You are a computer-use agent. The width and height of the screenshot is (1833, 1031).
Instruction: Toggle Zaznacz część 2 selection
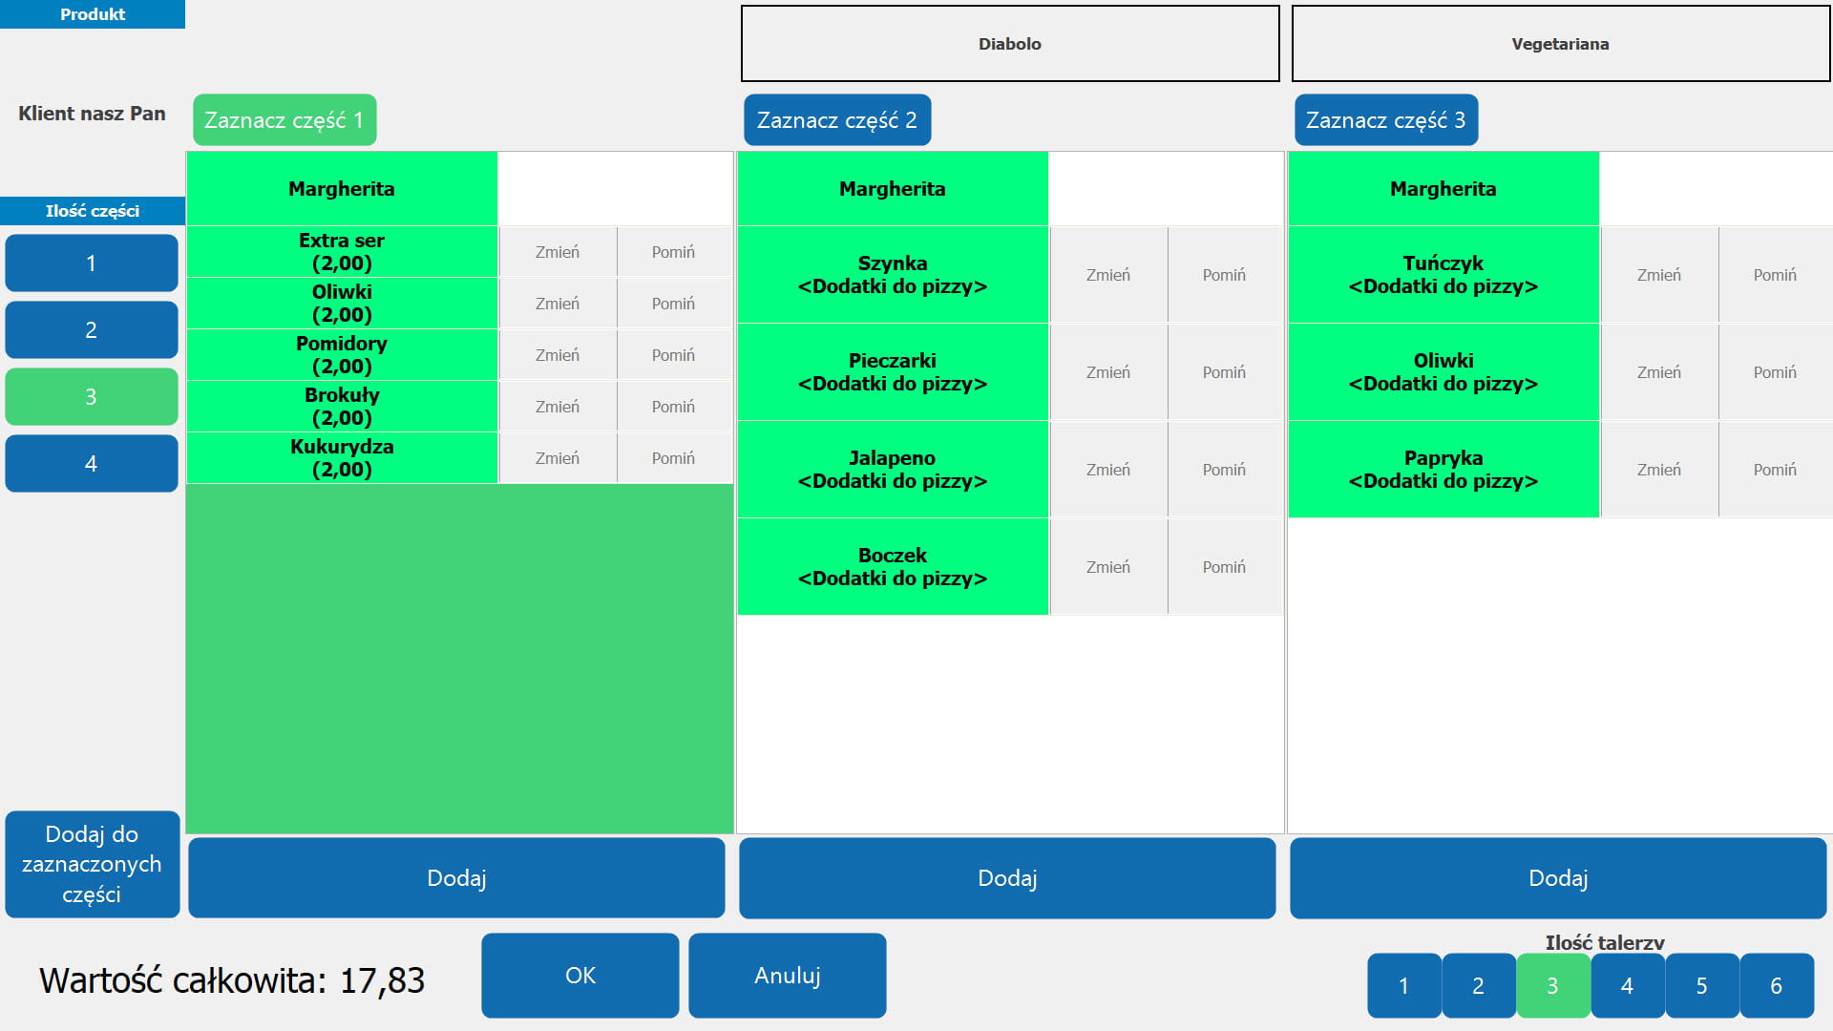pyautogui.click(x=836, y=120)
